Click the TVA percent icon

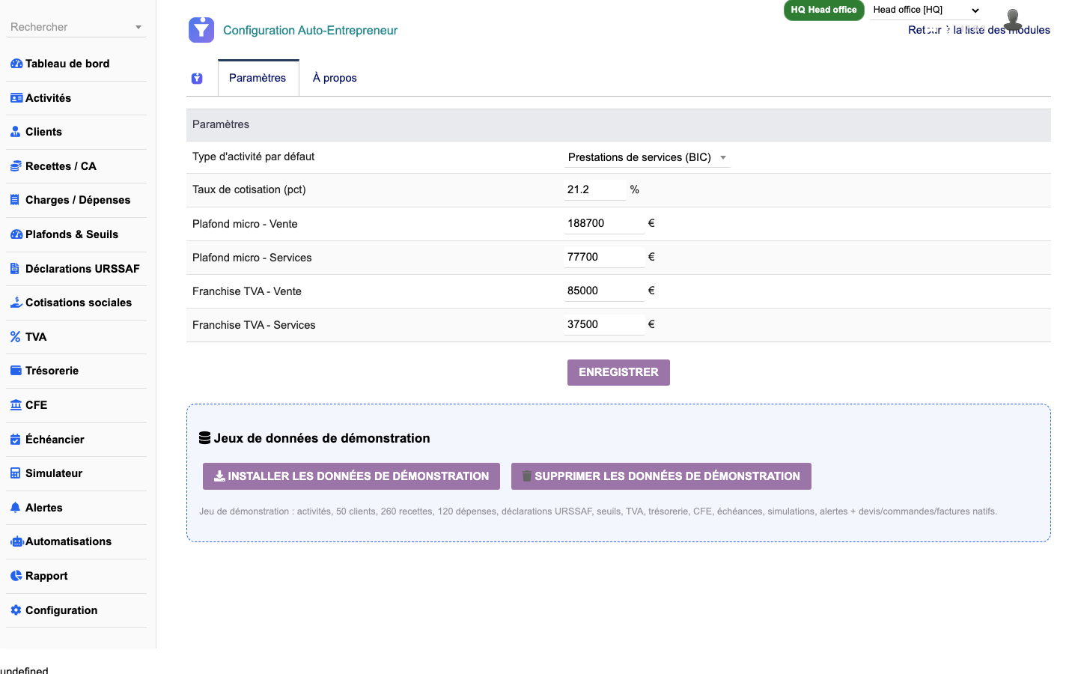15,337
